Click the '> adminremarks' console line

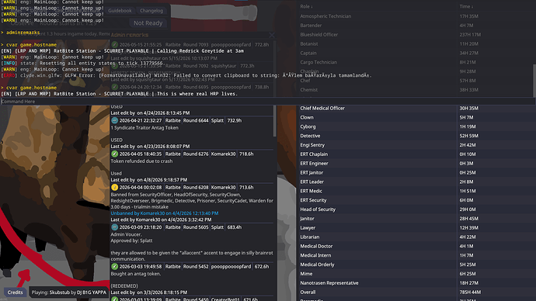point(20,33)
